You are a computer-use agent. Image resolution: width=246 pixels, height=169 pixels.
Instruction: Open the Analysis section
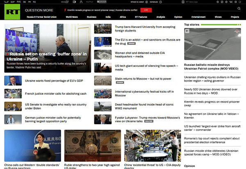click(x=161, y=17)
